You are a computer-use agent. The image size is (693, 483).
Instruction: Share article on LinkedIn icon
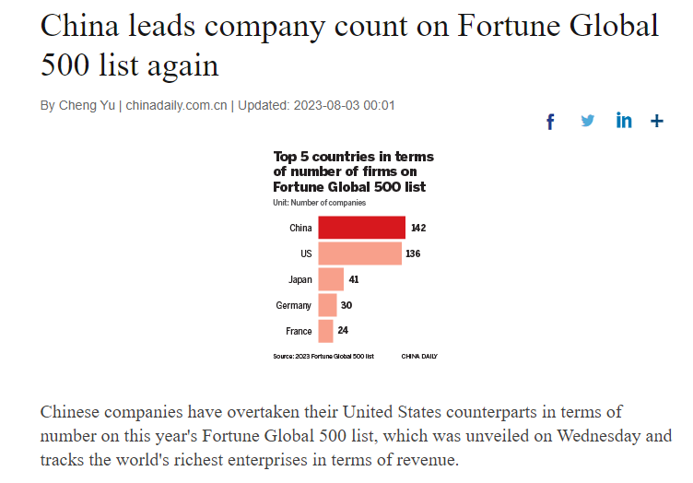click(624, 121)
